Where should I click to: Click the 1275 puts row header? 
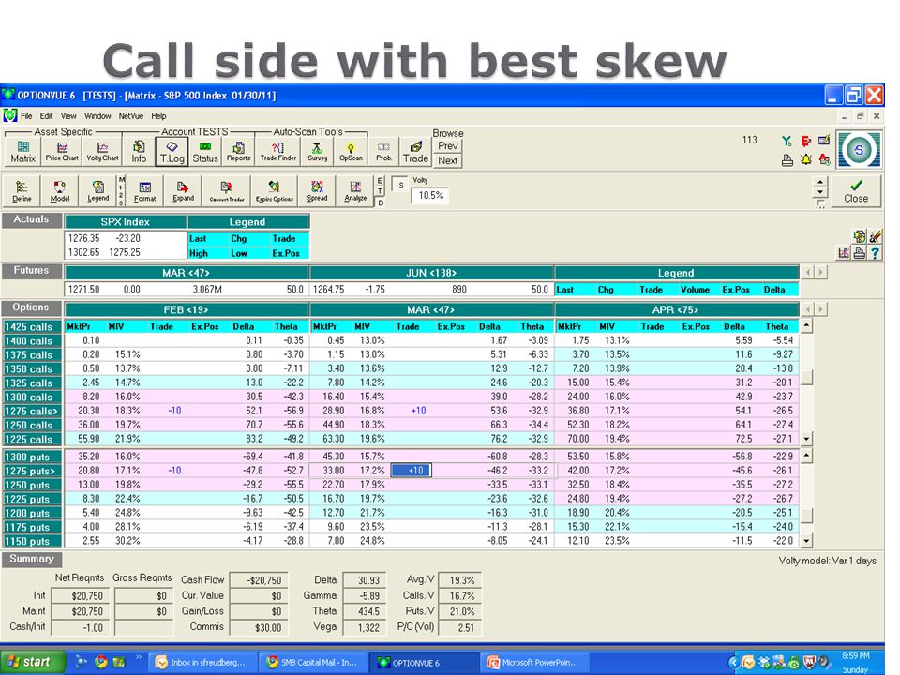click(32, 471)
